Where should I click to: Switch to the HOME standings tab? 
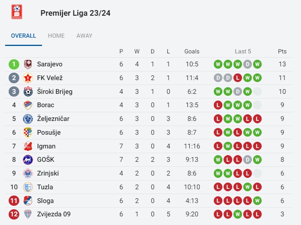(56, 36)
